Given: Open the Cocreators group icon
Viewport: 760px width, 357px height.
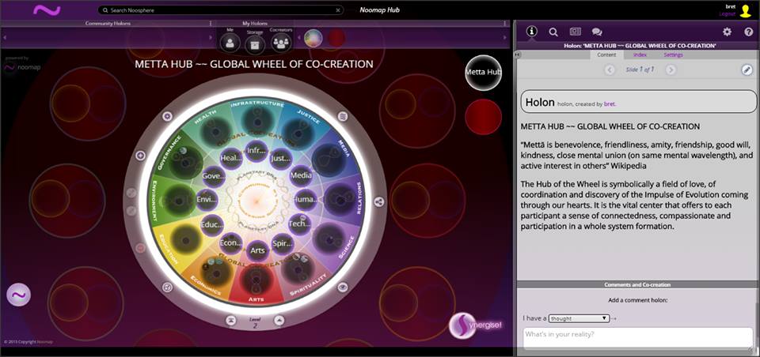Looking at the screenshot, I should pos(280,43).
